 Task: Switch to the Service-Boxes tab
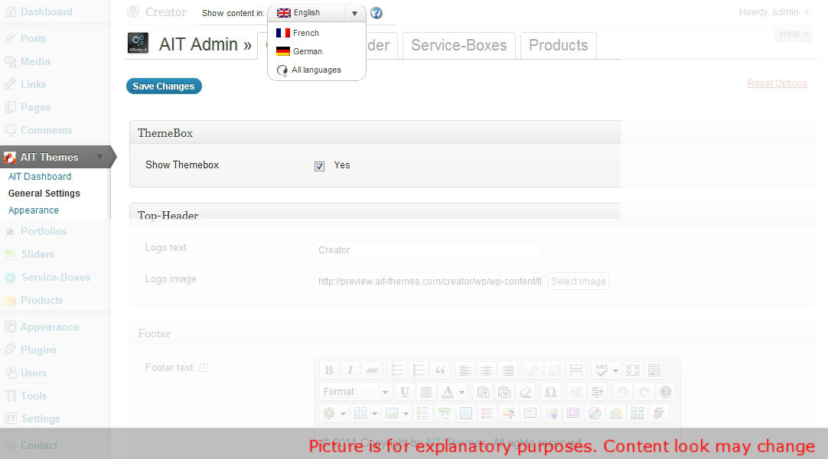[x=458, y=45]
